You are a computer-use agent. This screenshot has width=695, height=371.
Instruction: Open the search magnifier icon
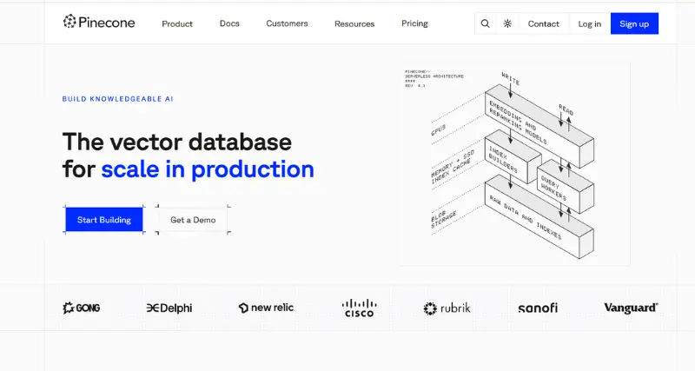click(x=486, y=23)
